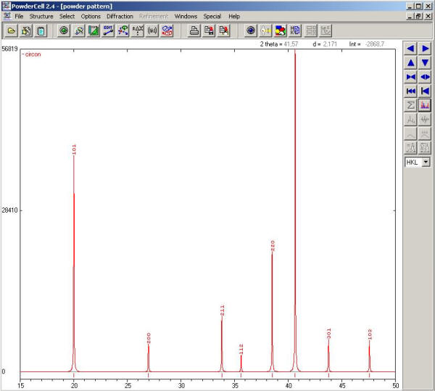Shift pattern left with left arrow
Screen dimensions: 435x391
[410, 49]
